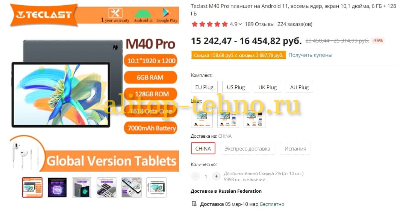Viewport: 403px width, 213px height.
Task: Click the quantity input field
Action: pyautogui.click(x=206, y=176)
